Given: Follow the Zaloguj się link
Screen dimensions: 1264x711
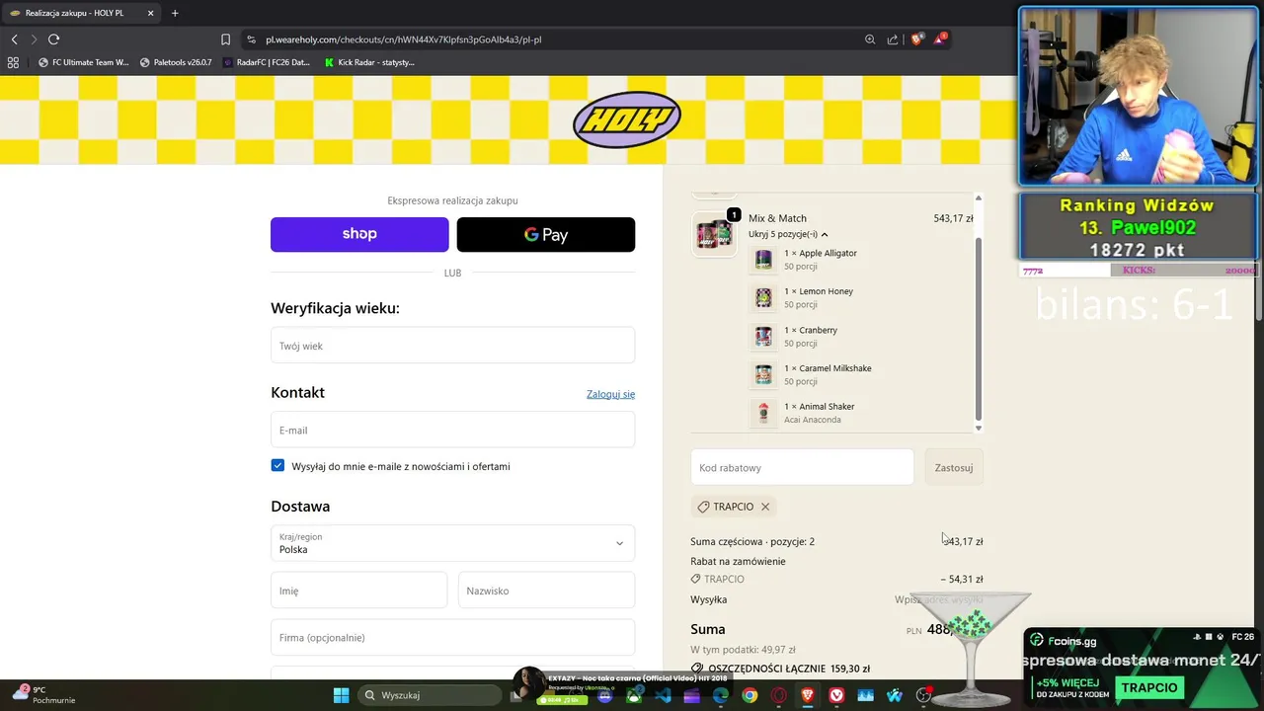Looking at the screenshot, I should click(610, 394).
